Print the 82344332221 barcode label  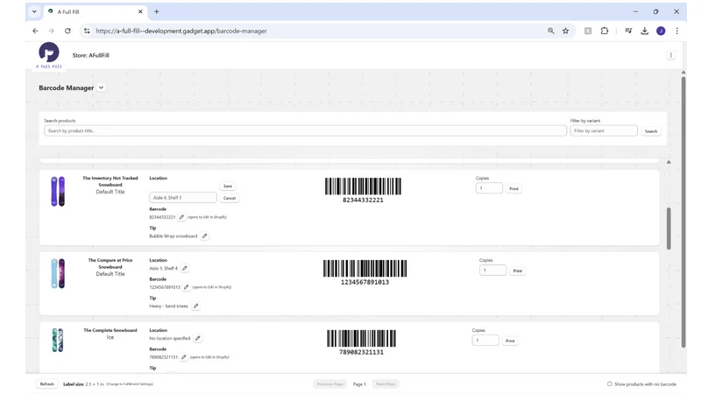(513, 188)
